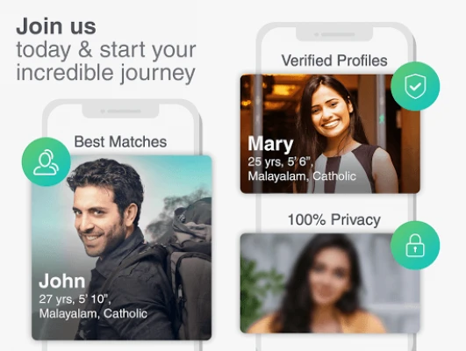Click John's '27 yrs, 5' 10"' details
This screenshot has width=466, height=351.
point(75,299)
